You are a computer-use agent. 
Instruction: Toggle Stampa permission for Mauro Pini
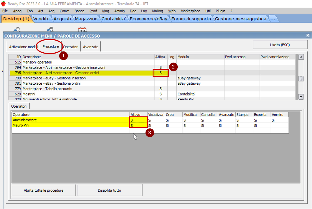244,126
